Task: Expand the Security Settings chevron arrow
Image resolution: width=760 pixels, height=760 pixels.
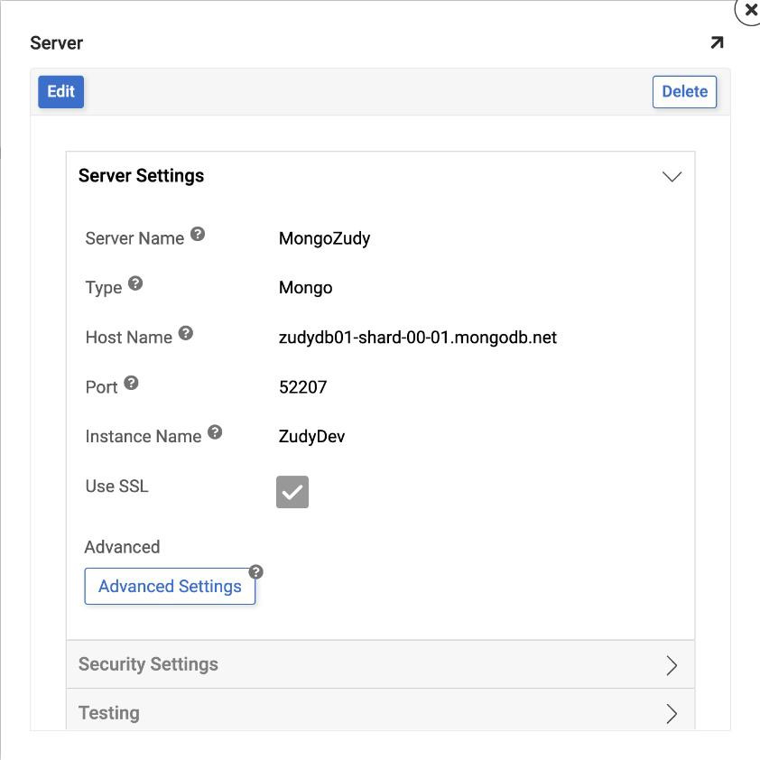Action: [x=672, y=665]
